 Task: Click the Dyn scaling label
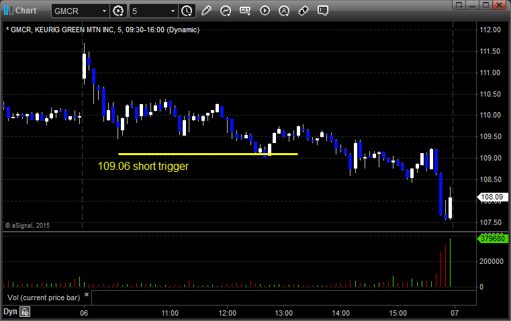[x=10, y=312]
